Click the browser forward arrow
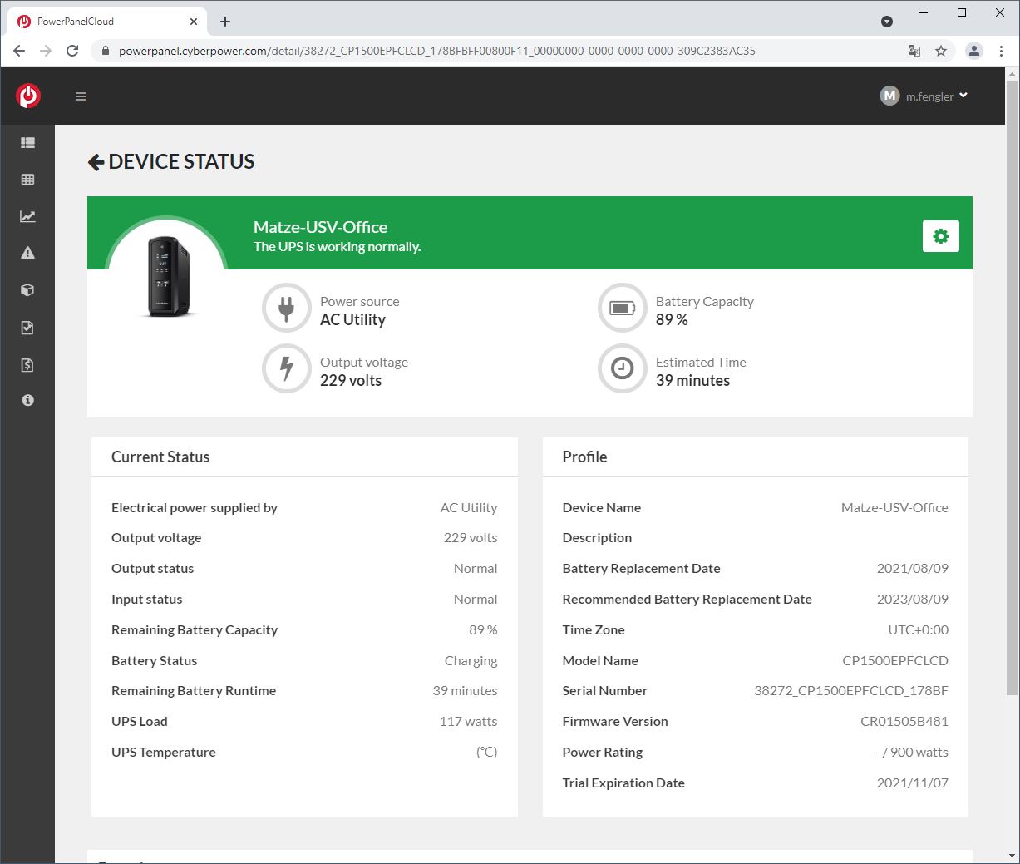 [x=46, y=51]
